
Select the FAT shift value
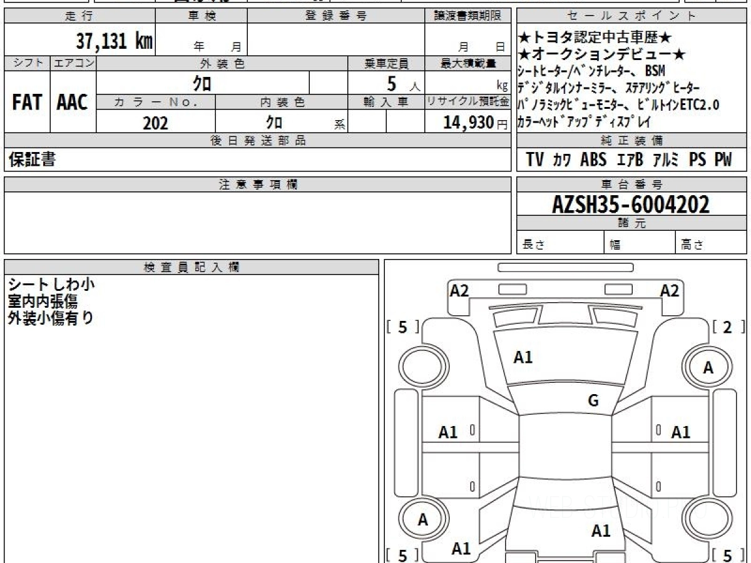[x=27, y=103]
